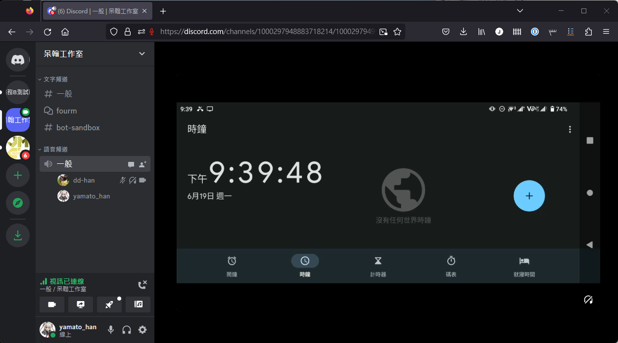The width and height of the screenshot is (618, 343).
Task: Open the Download Apps icon in the server list
Action: [x=18, y=235]
